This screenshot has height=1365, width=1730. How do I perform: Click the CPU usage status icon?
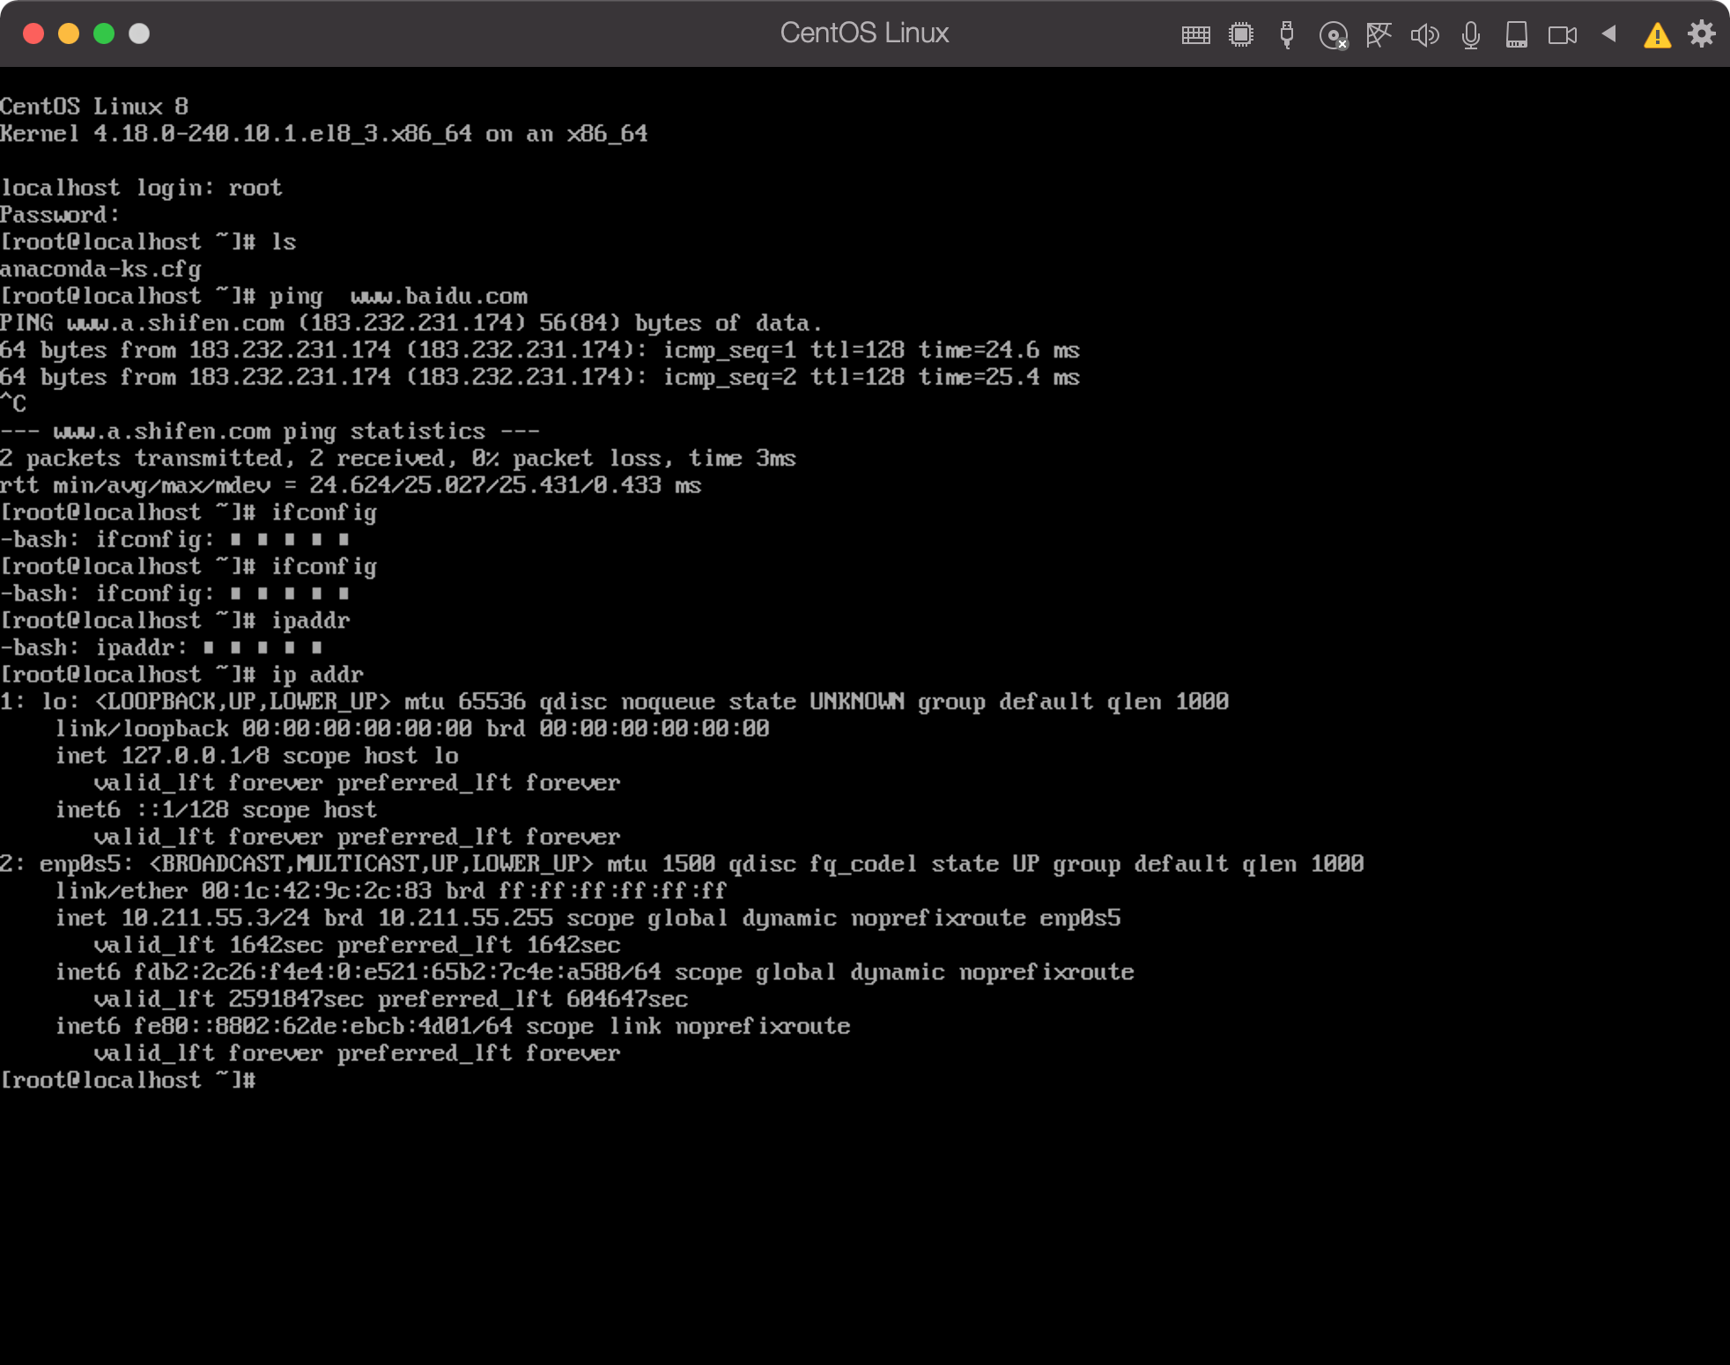pos(1241,34)
